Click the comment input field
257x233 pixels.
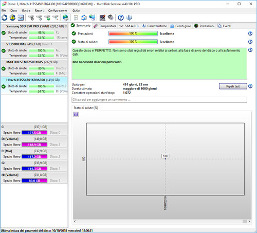click(x=159, y=100)
